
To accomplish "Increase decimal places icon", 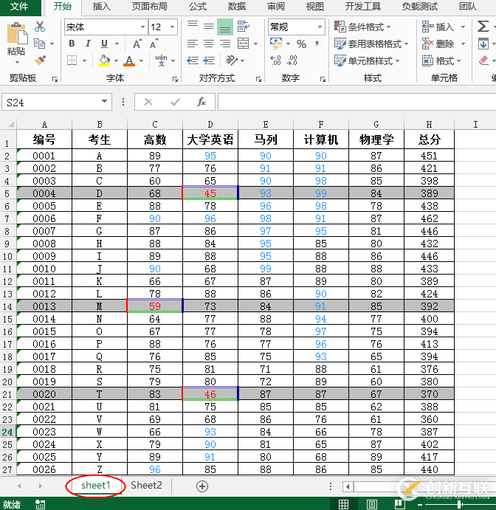I will [x=275, y=61].
